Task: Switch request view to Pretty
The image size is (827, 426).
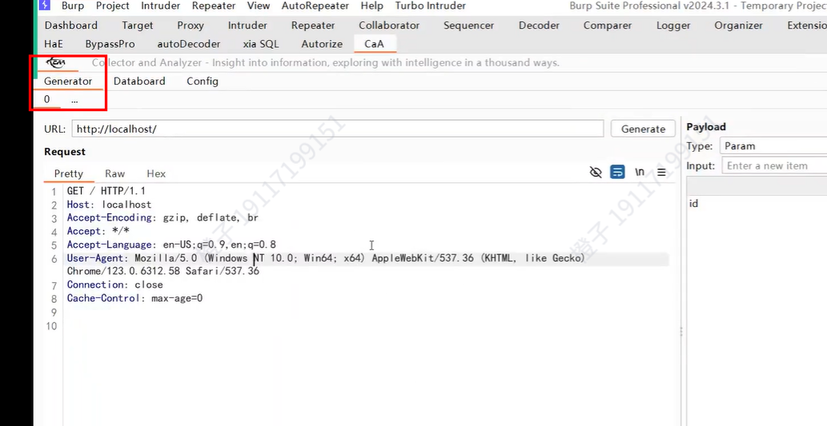Action: [69, 173]
